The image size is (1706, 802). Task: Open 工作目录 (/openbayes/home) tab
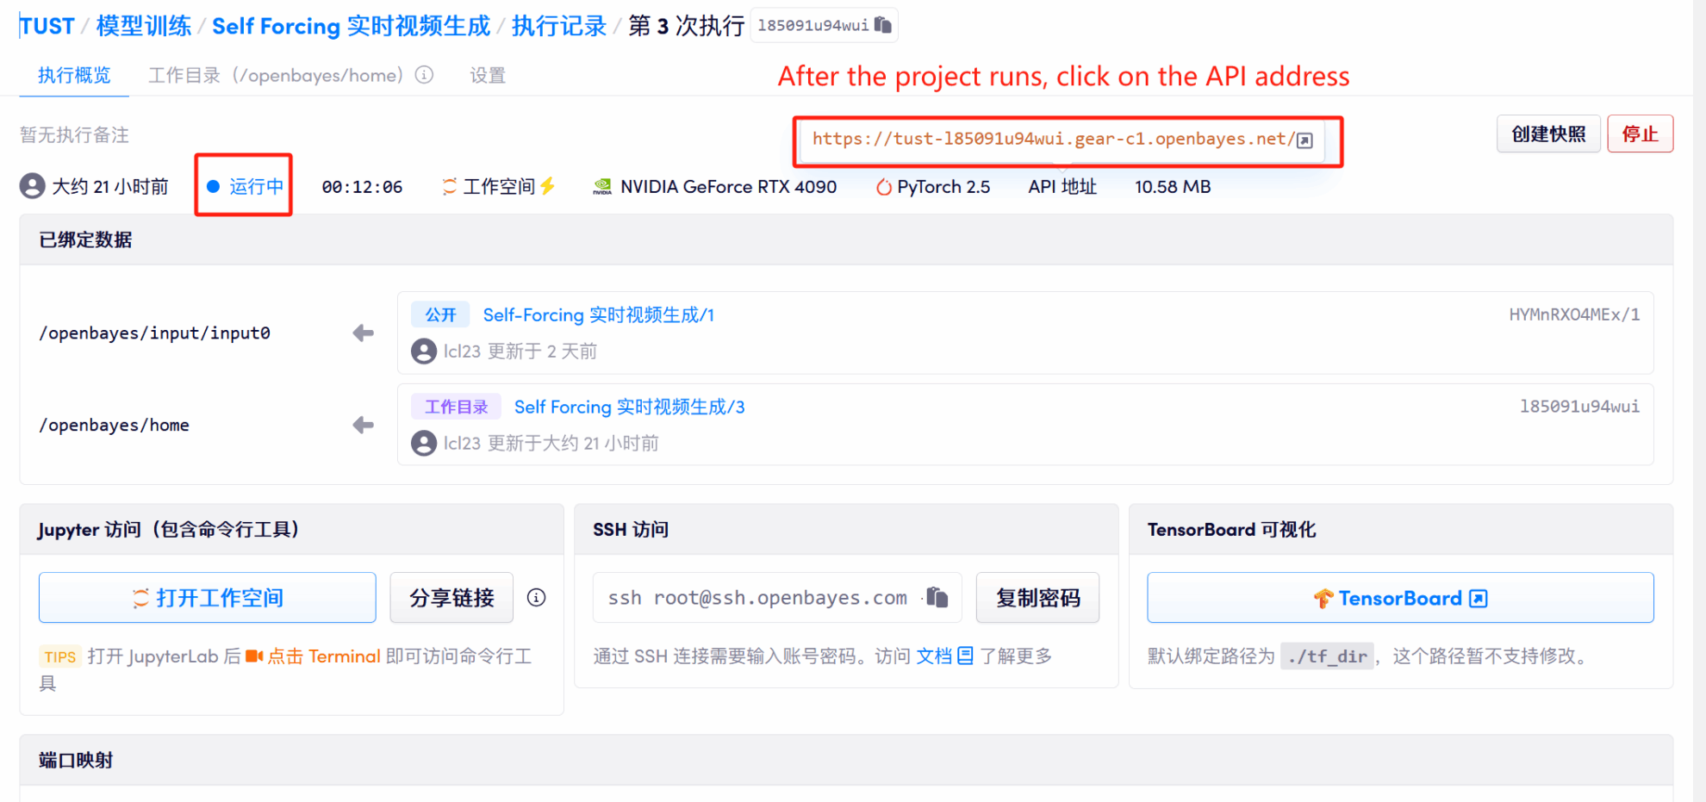coord(276,76)
